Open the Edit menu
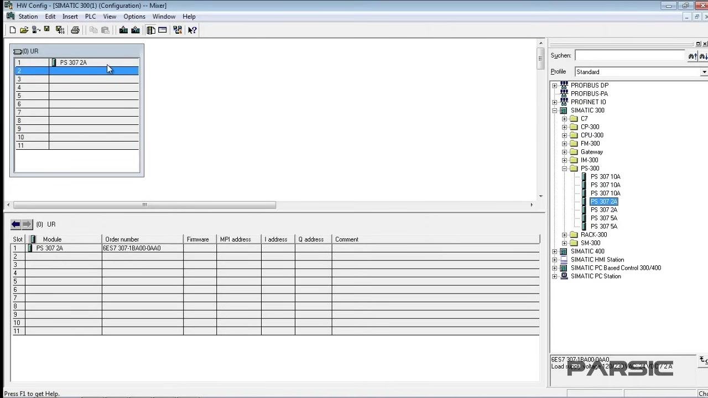The height and width of the screenshot is (398, 708). click(50, 17)
